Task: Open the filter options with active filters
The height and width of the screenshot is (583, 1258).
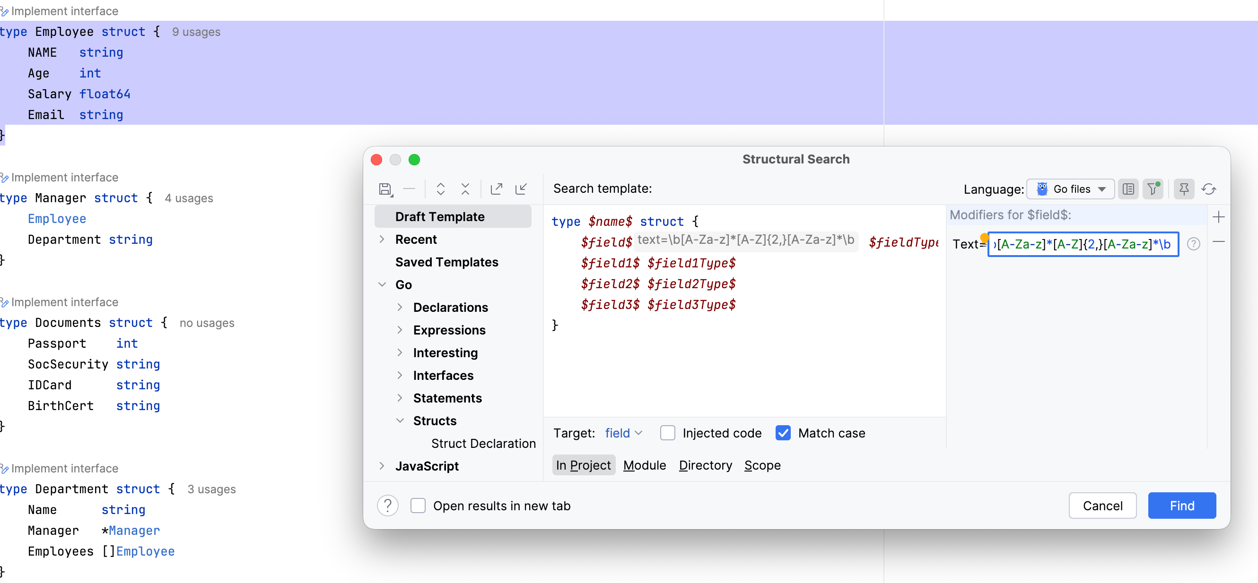Action: [1153, 189]
